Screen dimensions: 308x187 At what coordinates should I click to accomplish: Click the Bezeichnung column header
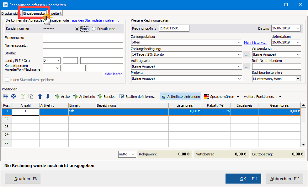tap(132, 105)
